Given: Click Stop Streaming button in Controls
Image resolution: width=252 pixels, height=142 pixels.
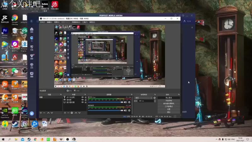Looking at the screenshot, I should [169, 98].
